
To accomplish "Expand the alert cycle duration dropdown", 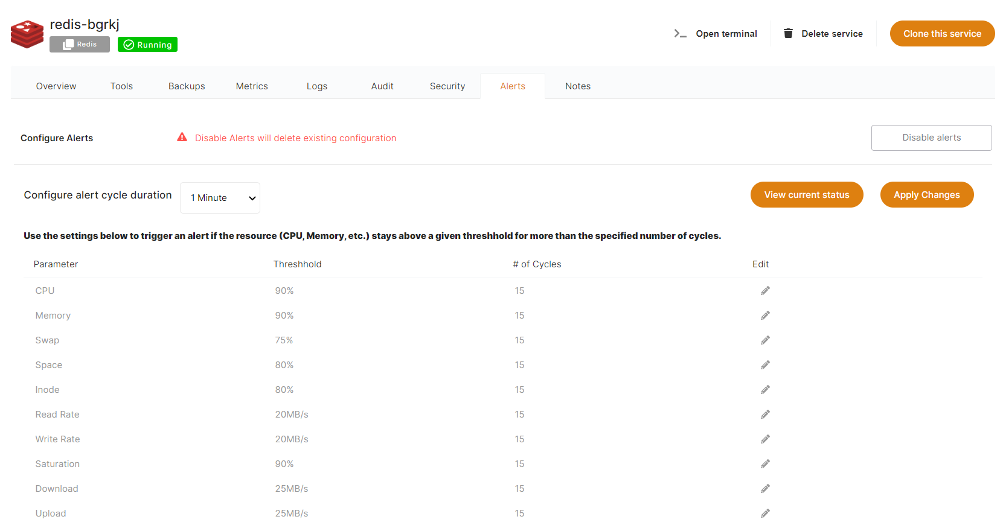I will 220,198.
